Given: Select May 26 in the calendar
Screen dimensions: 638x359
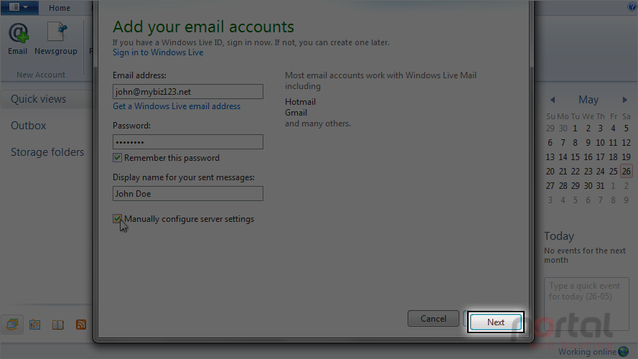Looking at the screenshot, I should [627, 172].
